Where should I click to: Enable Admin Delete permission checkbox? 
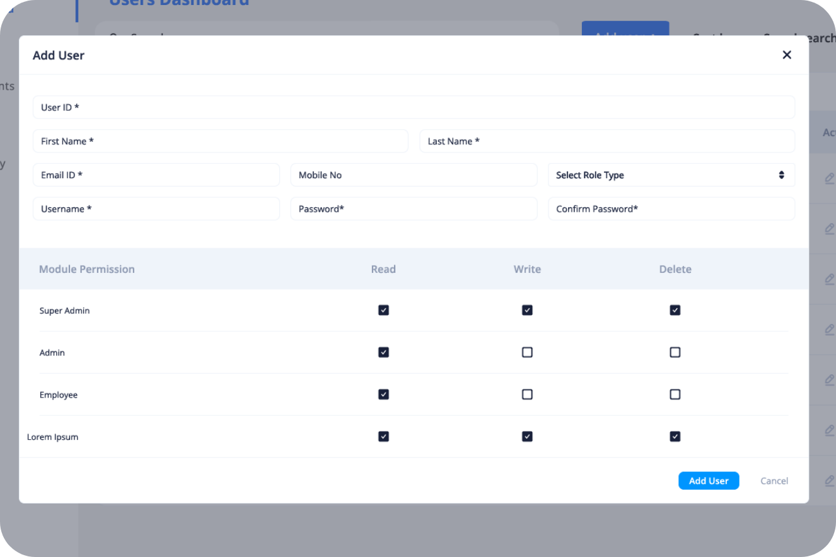point(675,352)
